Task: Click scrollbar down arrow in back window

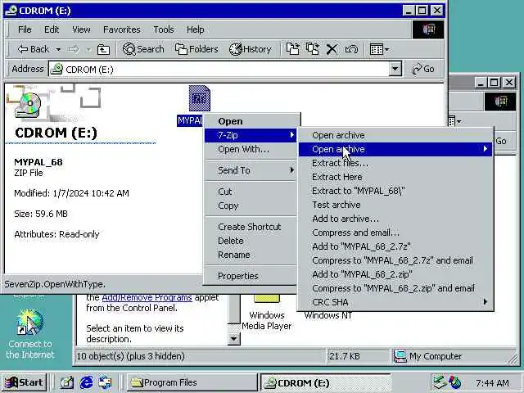Action: 233,339
